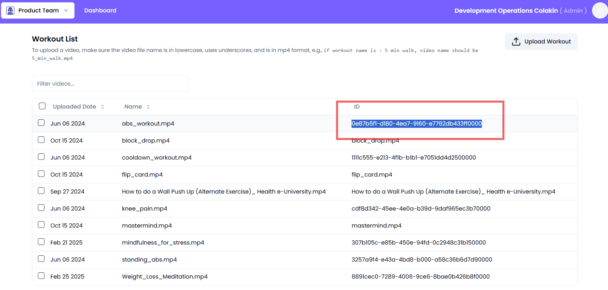Viewport: 608px width, 290px height.
Task: Tick the Weight_Loss_Meditation.mp4 checkbox
Action: 41,276
